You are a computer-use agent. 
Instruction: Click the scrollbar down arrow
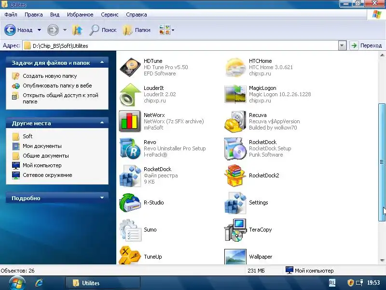382,261
